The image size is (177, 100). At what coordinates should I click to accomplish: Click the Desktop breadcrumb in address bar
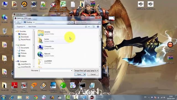(29, 22)
